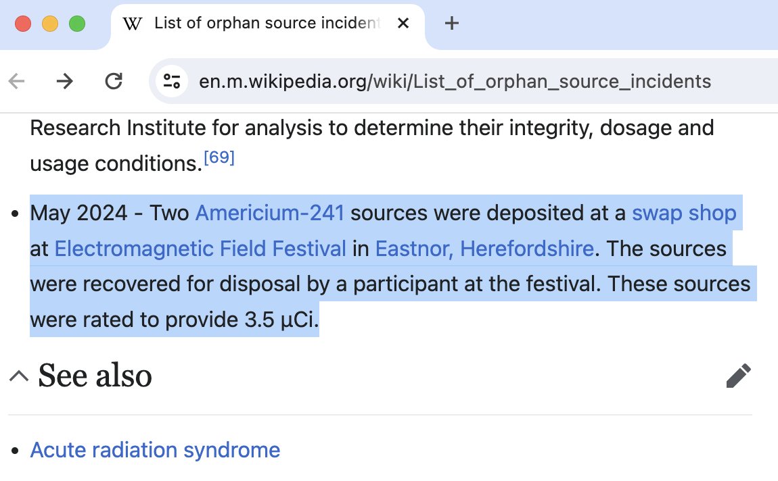Open a new browser tab
Image resolution: width=778 pixels, height=481 pixels.
(451, 23)
